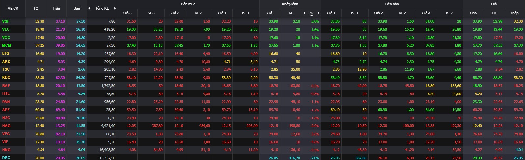
Task: Click the TB average price header
Action: pyautogui.click(x=494, y=13)
